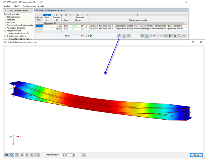Select formula 381 normal stress check row
The height and width of the screenshot is (159, 208).
(x=138, y=26)
